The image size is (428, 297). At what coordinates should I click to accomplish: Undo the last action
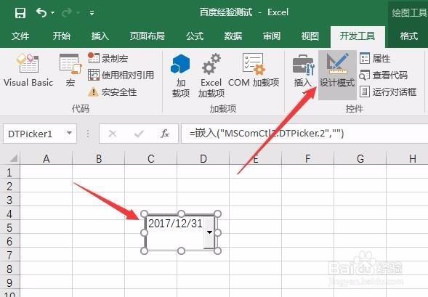41,12
